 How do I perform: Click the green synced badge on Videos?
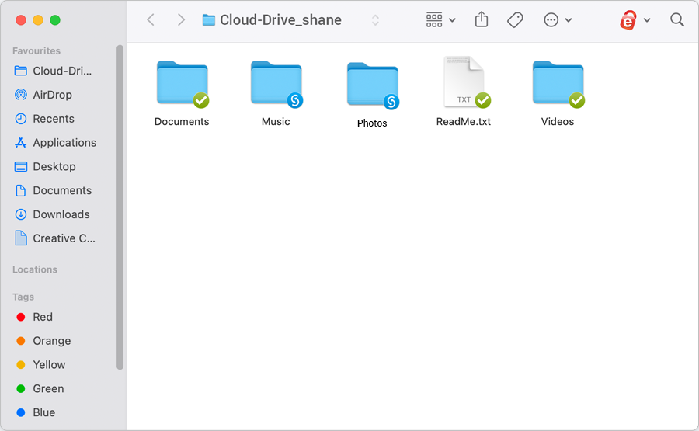coord(577,100)
